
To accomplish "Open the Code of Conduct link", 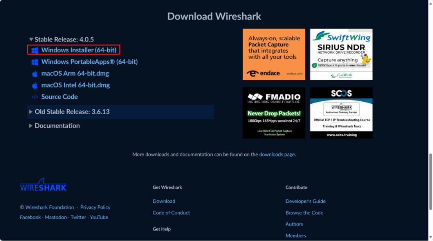I will pyautogui.click(x=171, y=213).
